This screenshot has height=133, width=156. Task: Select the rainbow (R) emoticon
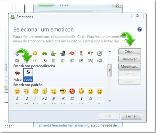coord(44,53)
